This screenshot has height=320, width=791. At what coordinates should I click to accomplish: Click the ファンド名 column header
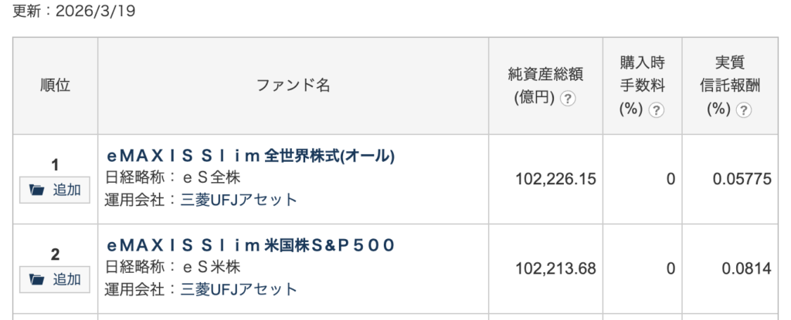[x=293, y=86]
